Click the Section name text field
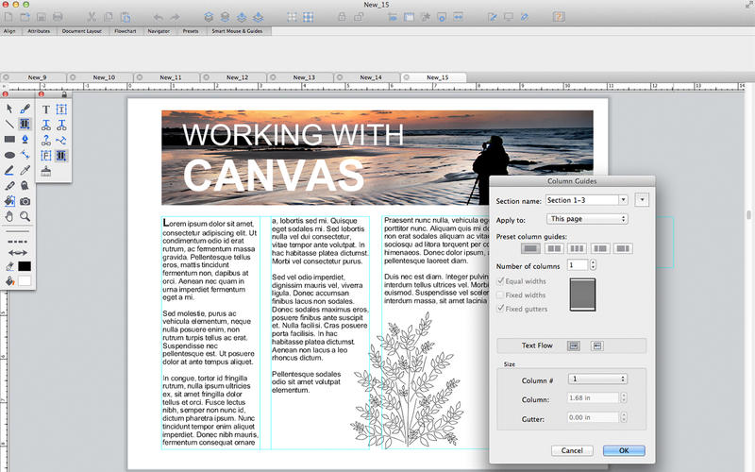The height and width of the screenshot is (472, 755). (x=582, y=200)
